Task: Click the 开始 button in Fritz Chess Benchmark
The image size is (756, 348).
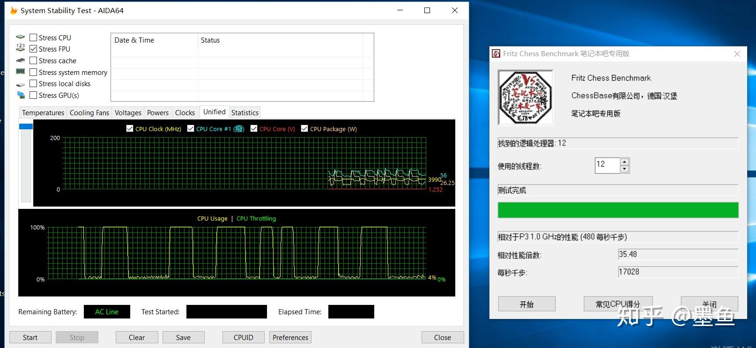Action: (x=527, y=304)
